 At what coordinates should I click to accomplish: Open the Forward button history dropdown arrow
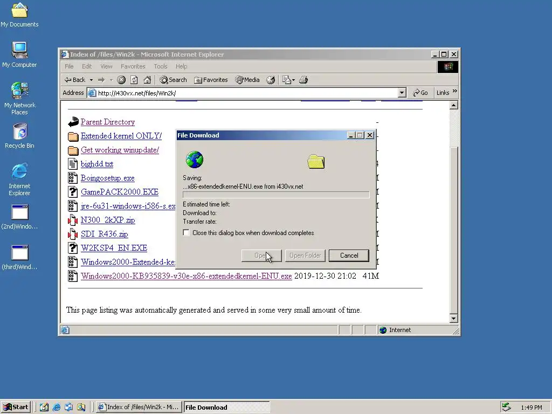click(111, 80)
